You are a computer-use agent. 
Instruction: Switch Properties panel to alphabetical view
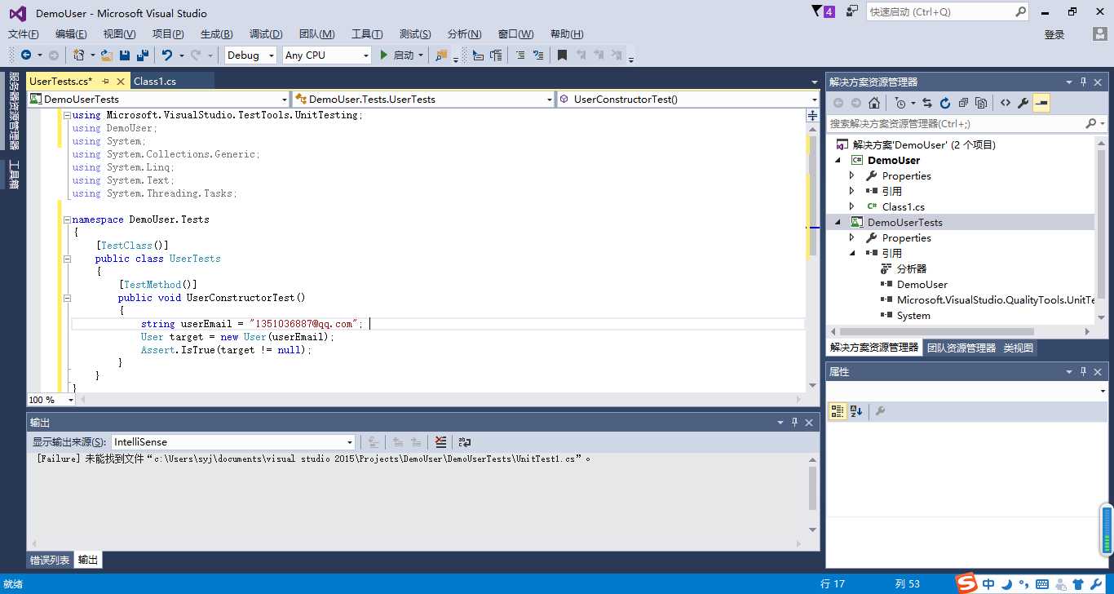[x=855, y=411]
